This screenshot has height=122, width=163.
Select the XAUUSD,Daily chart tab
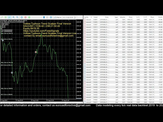[x=16, y=103]
